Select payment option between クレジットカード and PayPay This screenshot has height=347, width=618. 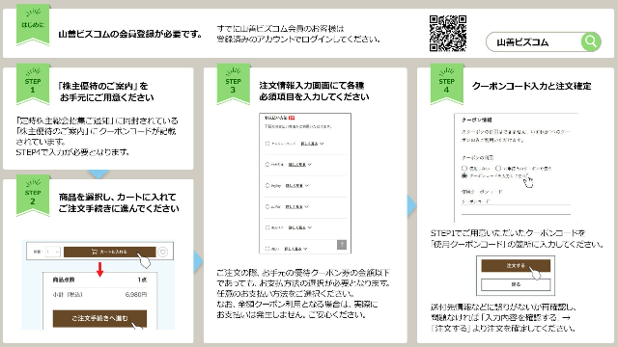point(267,165)
